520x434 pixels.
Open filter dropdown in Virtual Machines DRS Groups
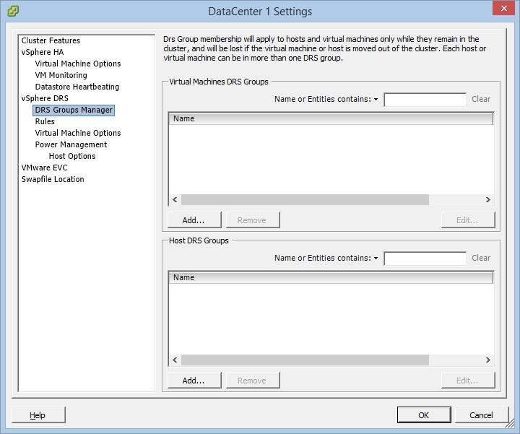pos(376,99)
